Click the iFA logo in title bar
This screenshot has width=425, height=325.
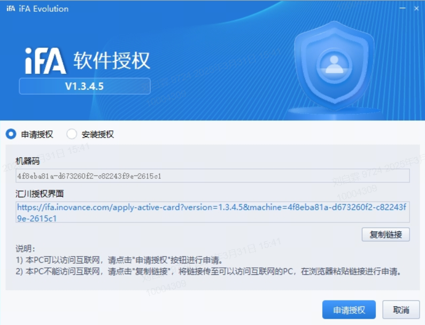click(x=11, y=9)
